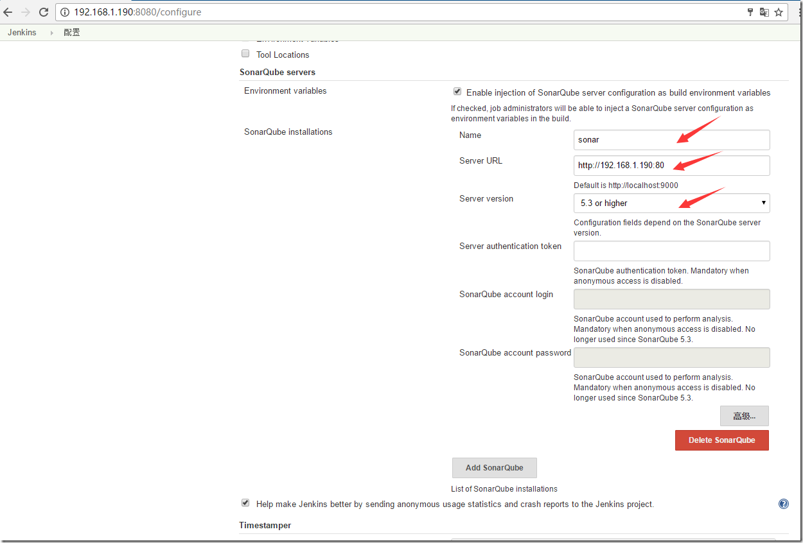Click 'Default is http://localhost:9000' hint text
Viewport: 803px width, 543px height.
(626, 185)
